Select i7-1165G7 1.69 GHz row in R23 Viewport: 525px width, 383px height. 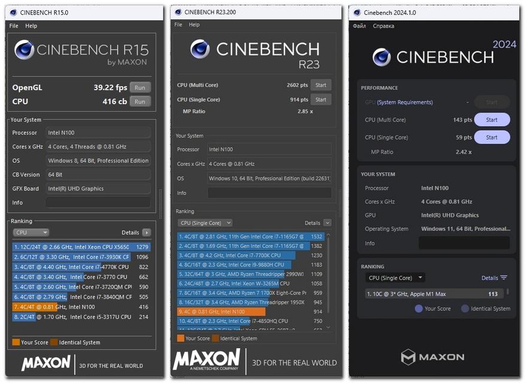(251, 246)
